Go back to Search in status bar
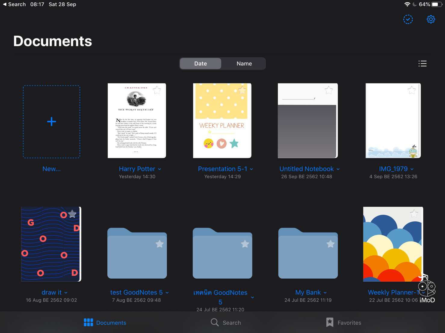Image resolution: width=445 pixels, height=333 pixels. 14,4
